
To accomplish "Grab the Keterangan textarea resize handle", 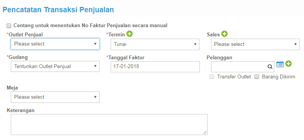I will [205, 132].
